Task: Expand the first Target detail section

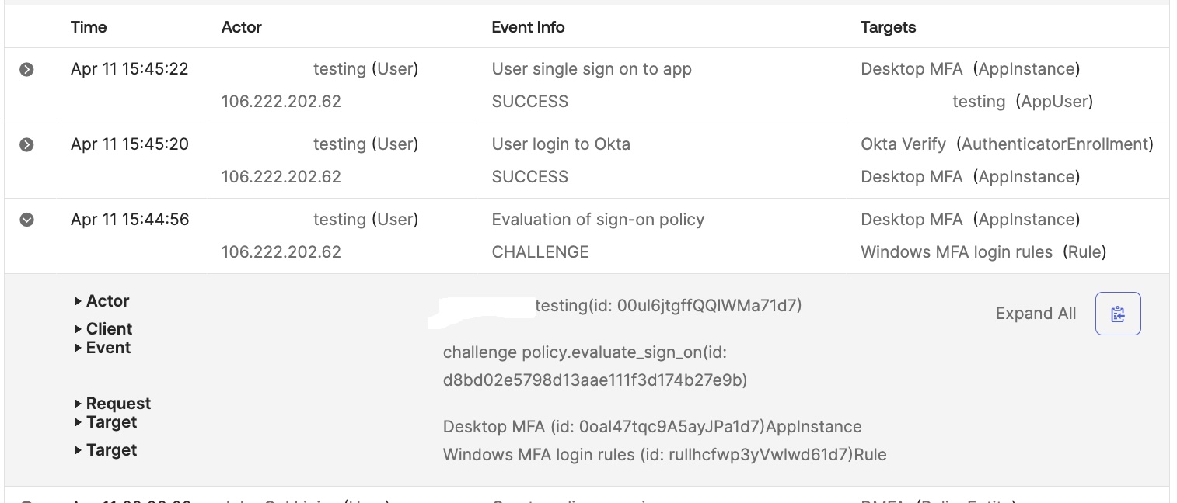Action: [106, 422]
